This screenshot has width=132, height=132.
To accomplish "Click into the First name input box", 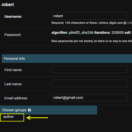I will pyautogui.click(x=89, y=69).
